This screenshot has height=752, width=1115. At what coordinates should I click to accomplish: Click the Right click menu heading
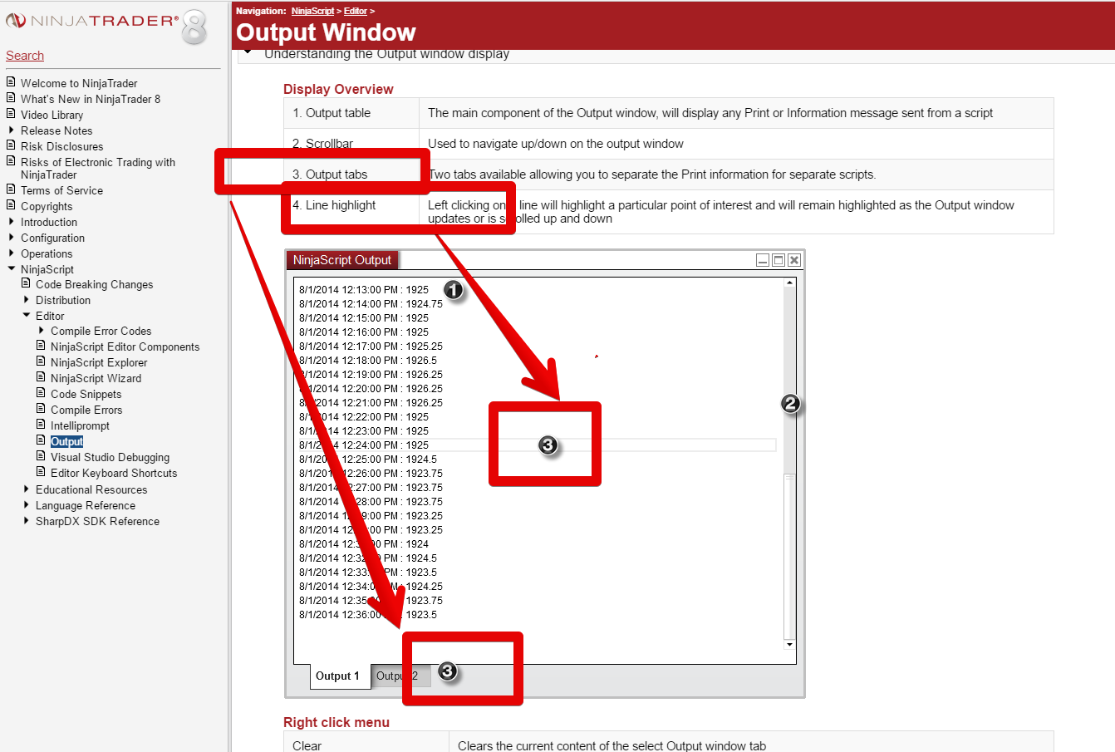click(x=336, y=722)
